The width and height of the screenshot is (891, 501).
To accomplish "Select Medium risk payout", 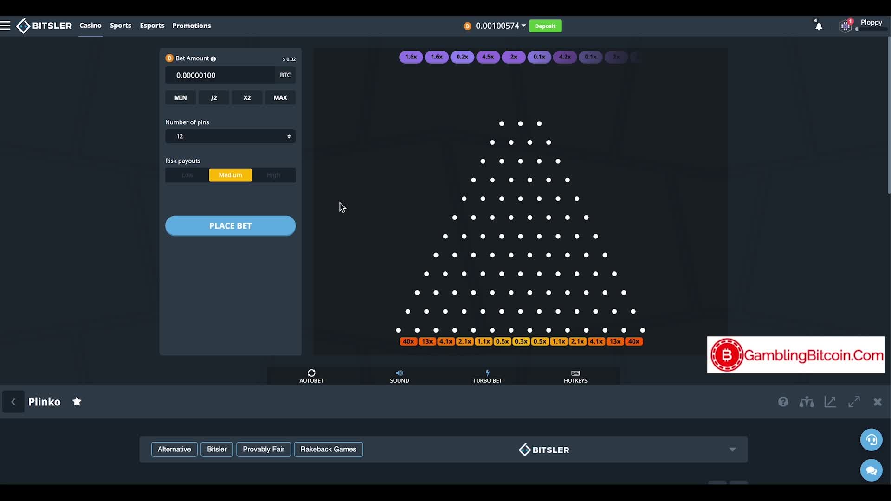I will (x=230, y=175).
